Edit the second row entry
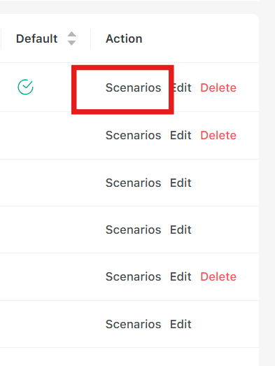Screen dimensions: 275x366 [181, 135]
